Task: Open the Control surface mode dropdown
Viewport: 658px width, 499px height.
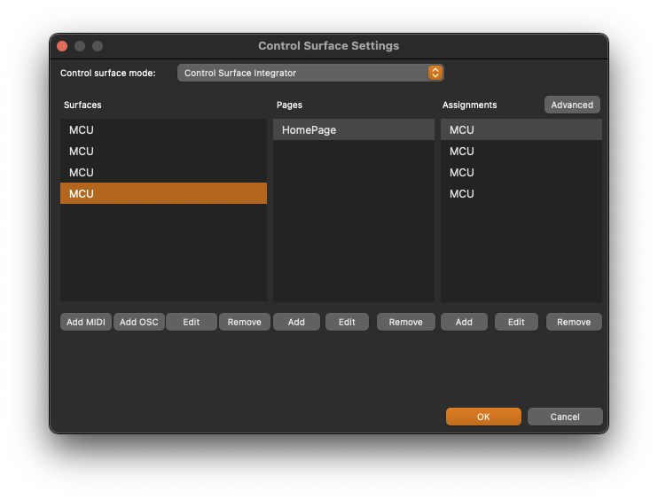Action: pos(310,73)
